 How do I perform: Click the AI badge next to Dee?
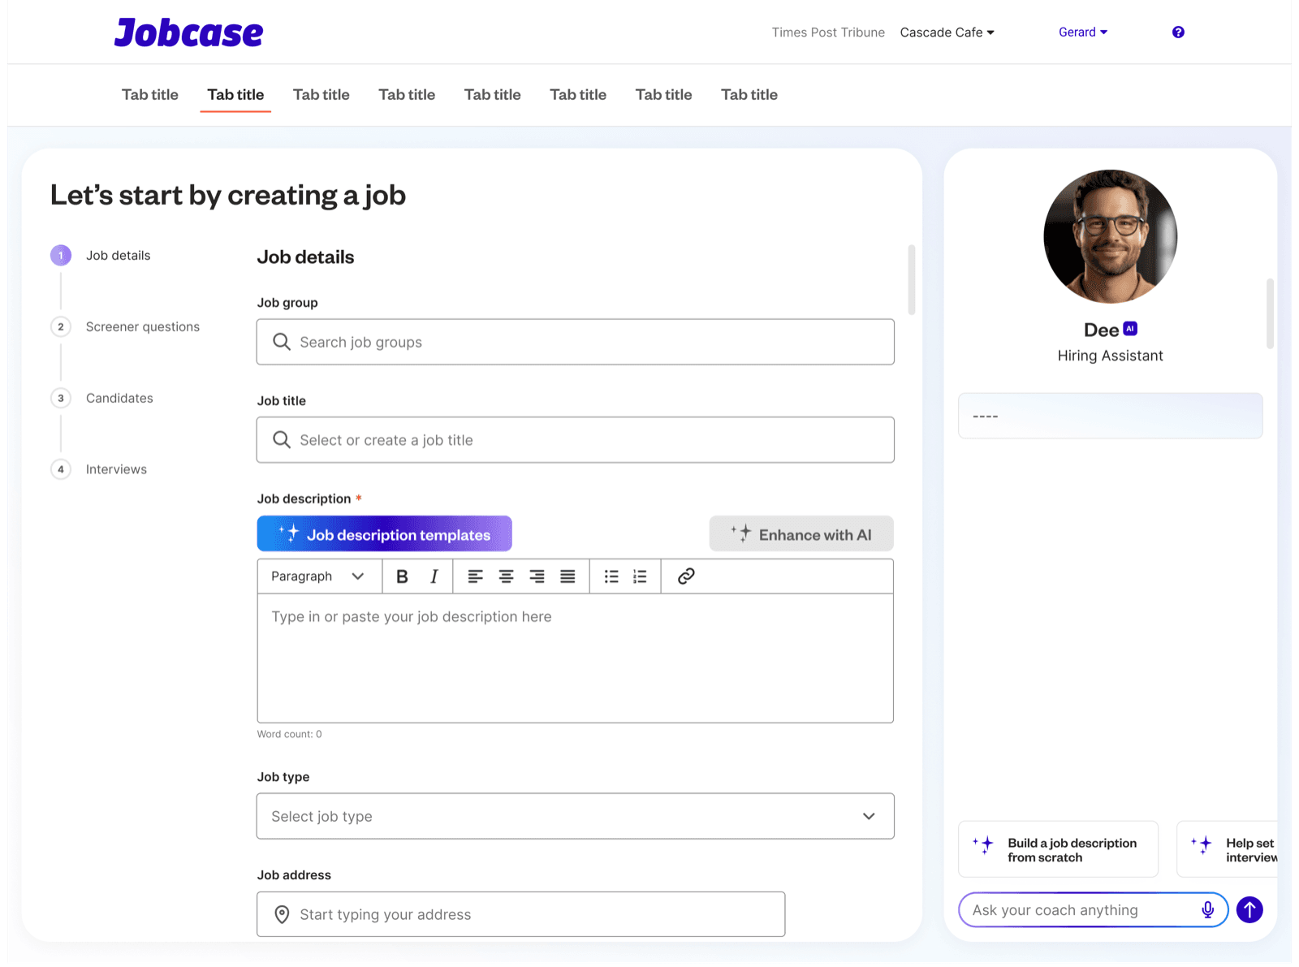1130,329
